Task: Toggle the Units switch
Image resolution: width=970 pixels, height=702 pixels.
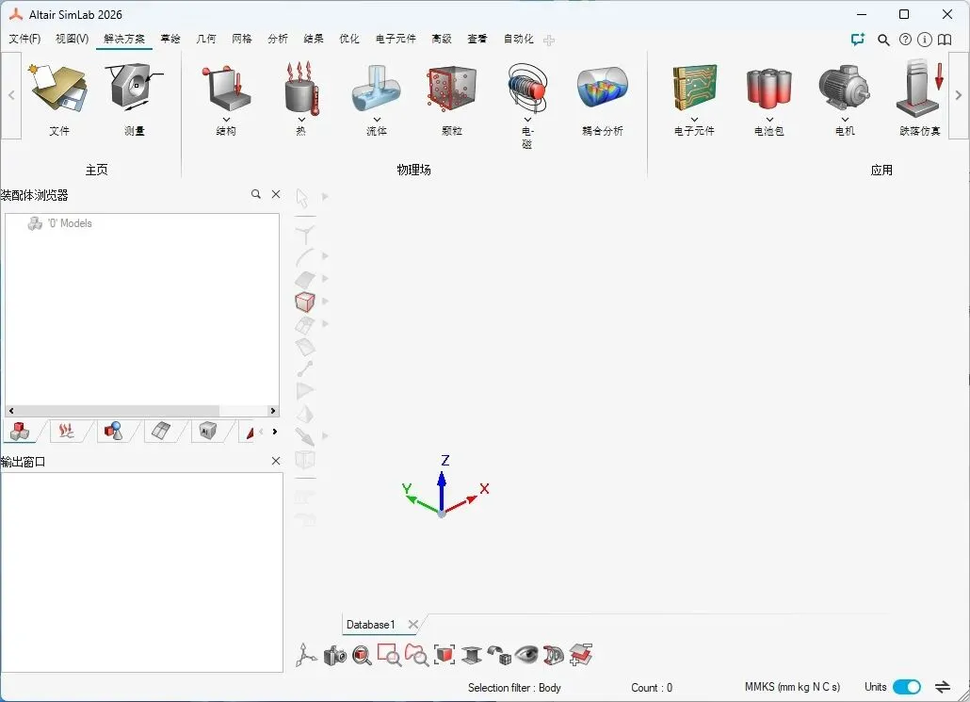Action: (x=907, y=687)
